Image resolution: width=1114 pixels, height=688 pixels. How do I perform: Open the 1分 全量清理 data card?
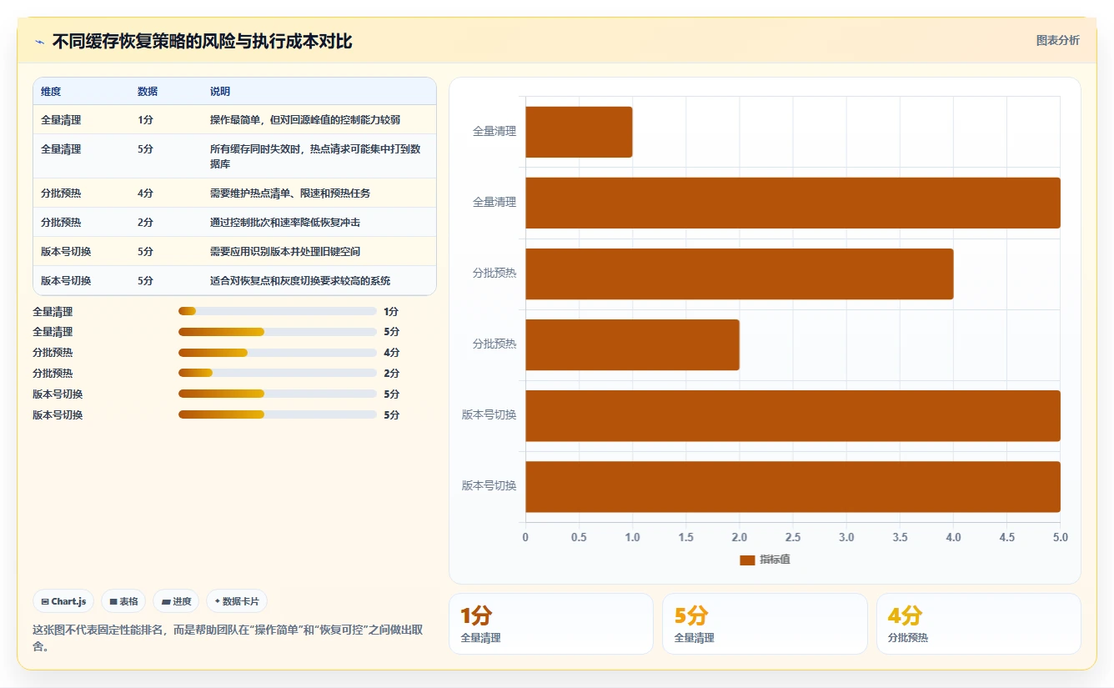(x=551, y=624)
